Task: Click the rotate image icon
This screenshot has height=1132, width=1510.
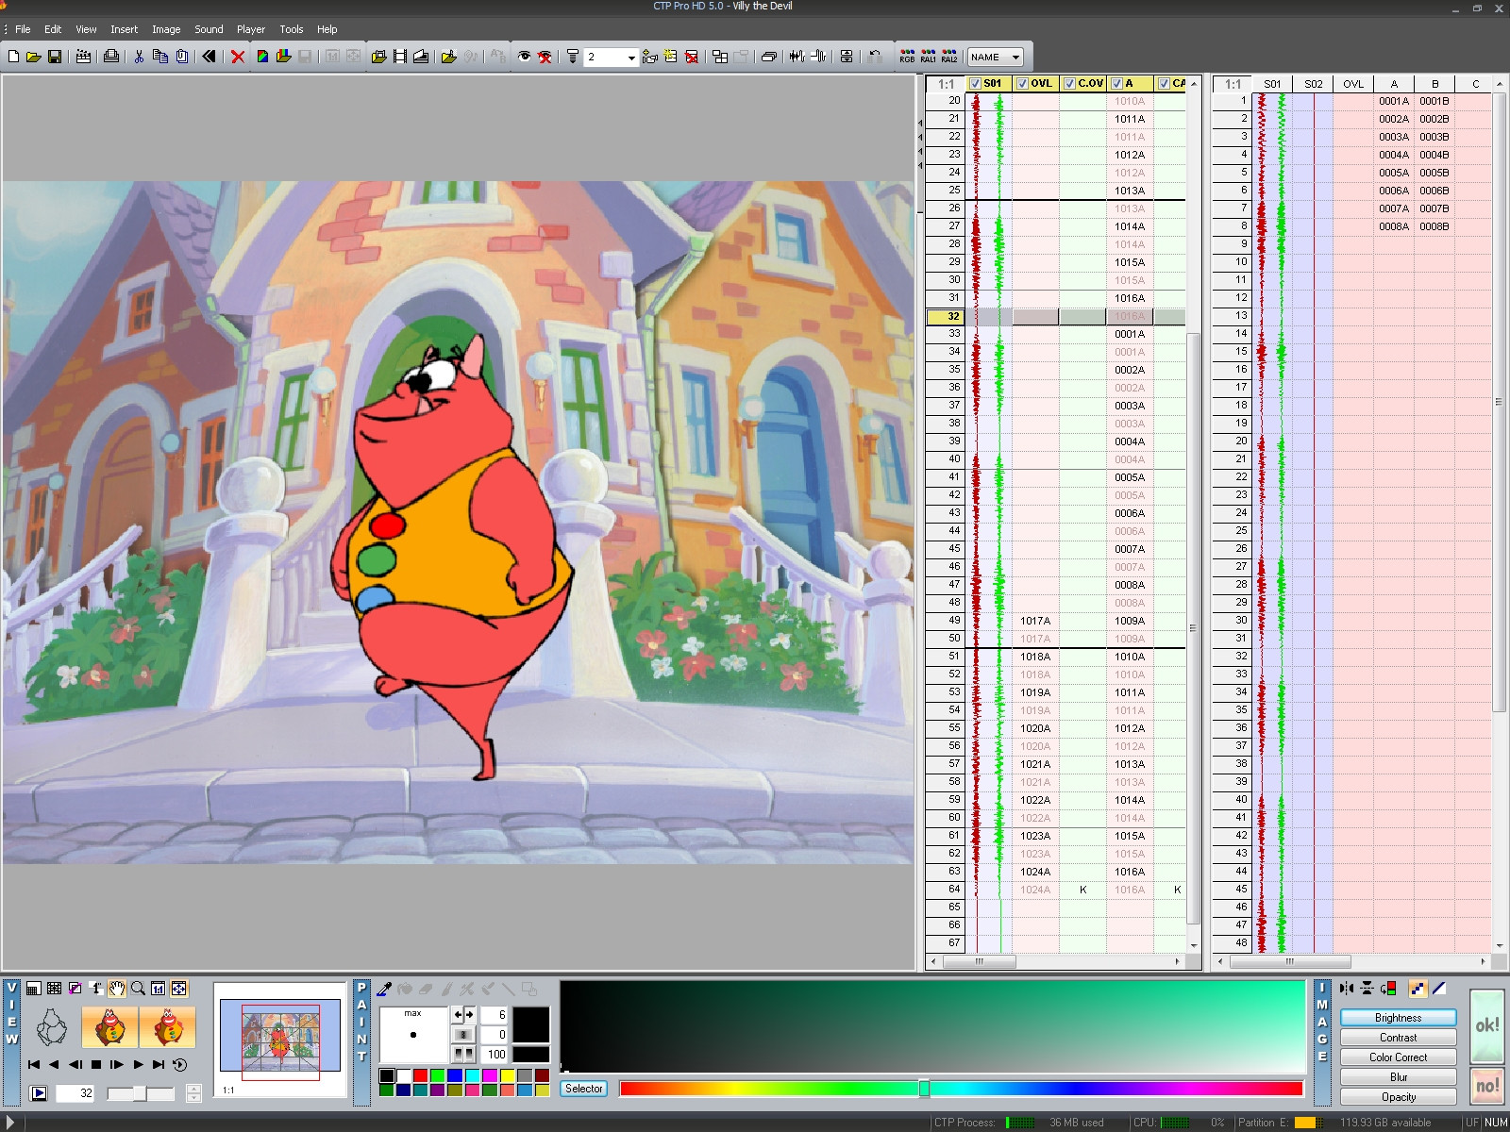Action: click(1388, 989)
